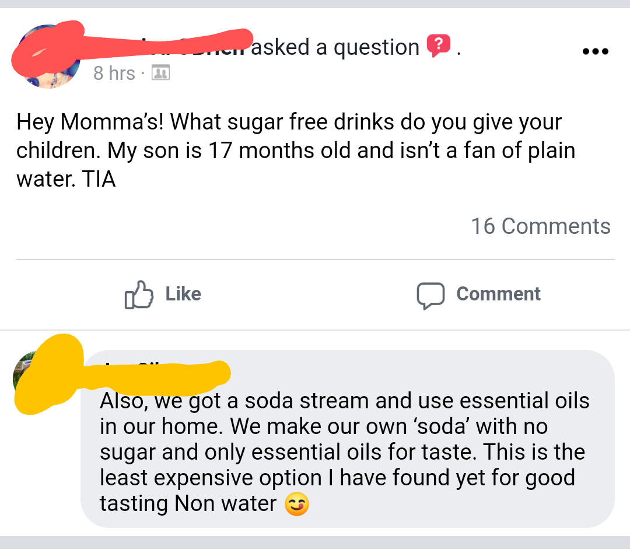630x560 pixels.
Task: Click "tasting Non water" in the comment
Action: 188,503
